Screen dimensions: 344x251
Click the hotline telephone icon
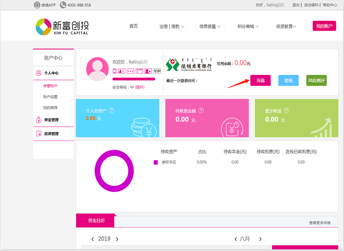pyautogui.click(x=63, y=5)
